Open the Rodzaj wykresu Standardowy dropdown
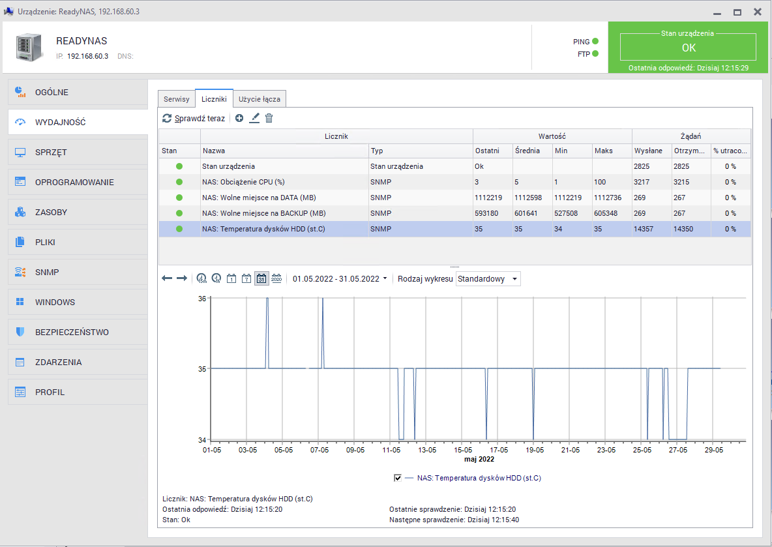This screenshot has width=772, height=547. [488, 279]
